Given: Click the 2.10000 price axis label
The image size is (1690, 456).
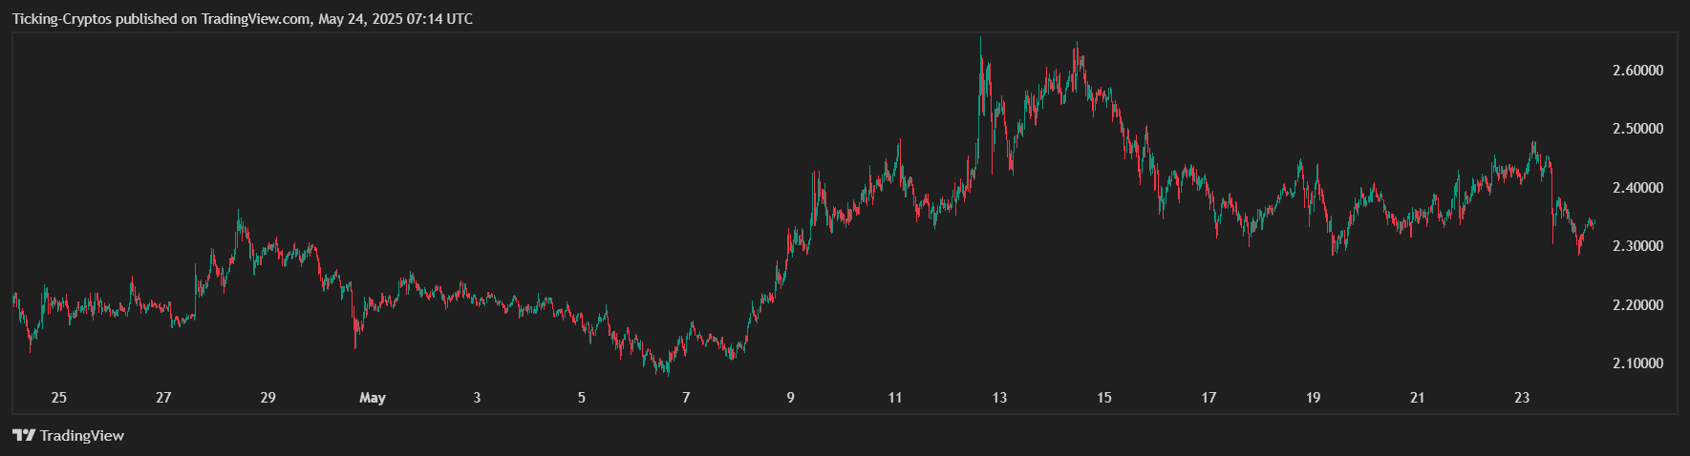Looking at the screenshot, I should (x=1637, y=363).
